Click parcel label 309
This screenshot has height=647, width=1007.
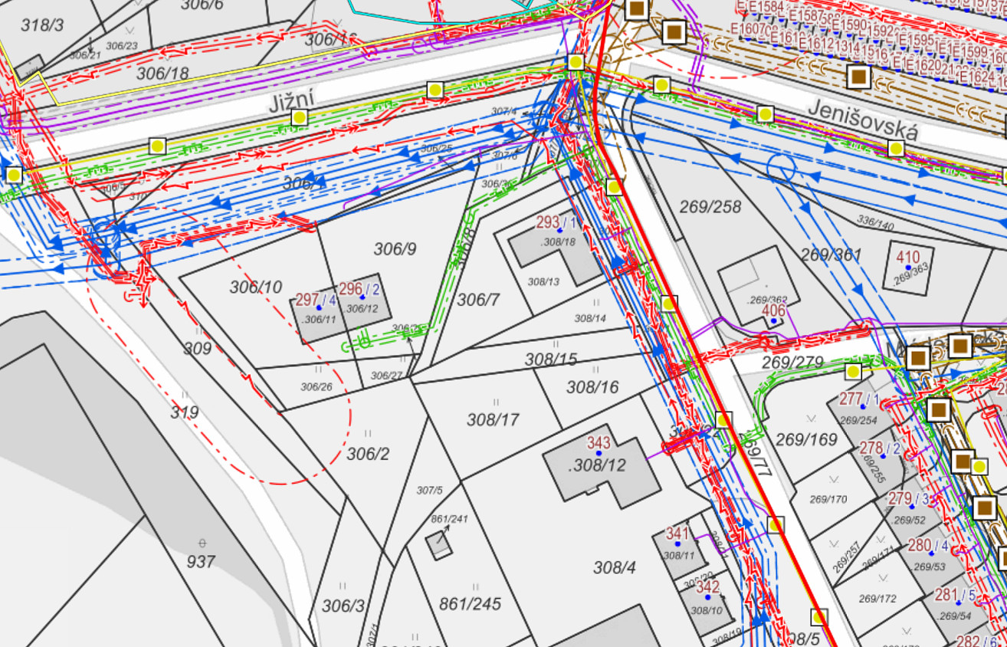coord(197,349)
